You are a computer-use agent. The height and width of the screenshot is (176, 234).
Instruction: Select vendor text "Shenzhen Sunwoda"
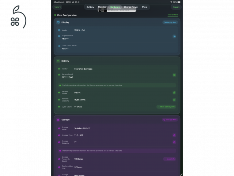click(83, 69)
